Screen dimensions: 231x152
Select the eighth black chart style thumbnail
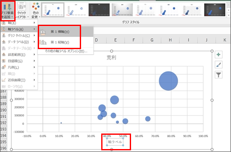pyautogui.click(x=215, y=10)
